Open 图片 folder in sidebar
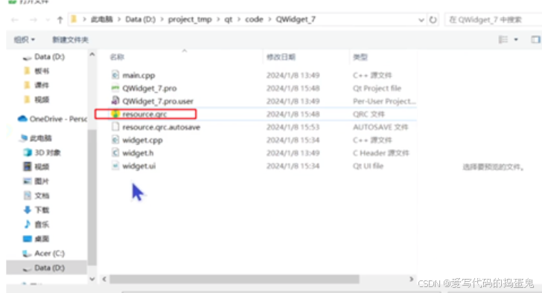Image resolution: width=542 pixels, height=293 pixels. [x=36, y=181]
